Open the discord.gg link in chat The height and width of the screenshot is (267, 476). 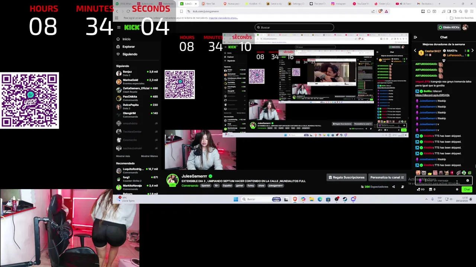tap(432, 95)
